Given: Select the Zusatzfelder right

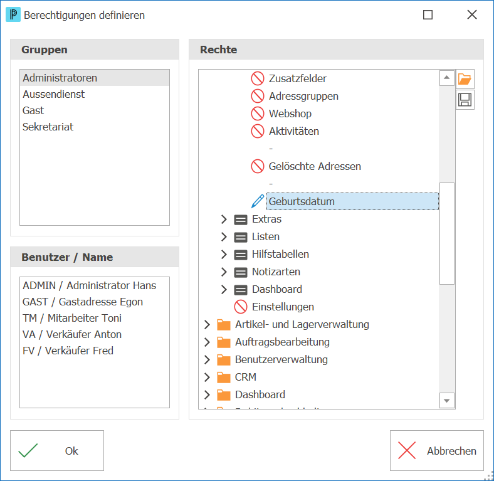Looking at the screenshot, I should 297,78.
